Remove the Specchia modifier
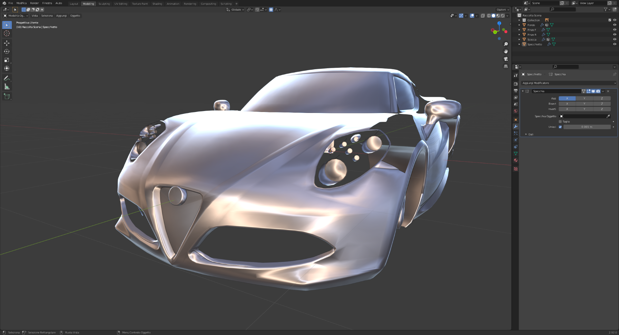The height and width of the screenshot is (335, 619). (608, 91)
